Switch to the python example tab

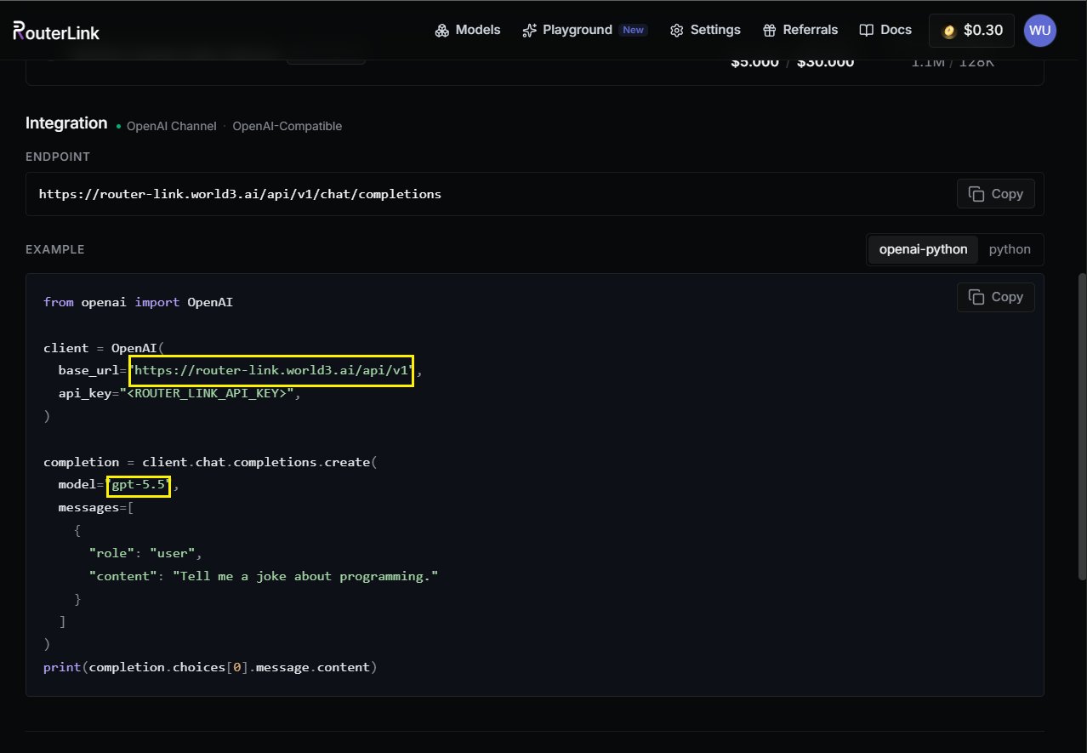pyautogui.click(x=1010, y=249)
